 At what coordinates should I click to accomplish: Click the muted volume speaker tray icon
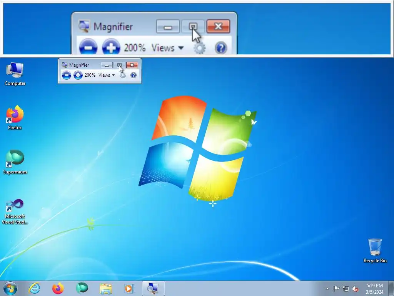point(355,289)
